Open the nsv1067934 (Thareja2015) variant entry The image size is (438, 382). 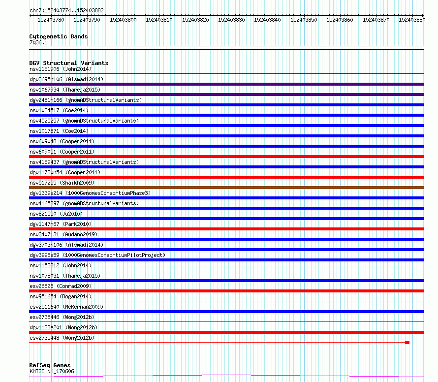click(x=65, y=90)
